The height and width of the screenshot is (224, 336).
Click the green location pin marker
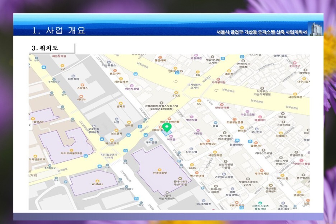(x=167, y=127)
